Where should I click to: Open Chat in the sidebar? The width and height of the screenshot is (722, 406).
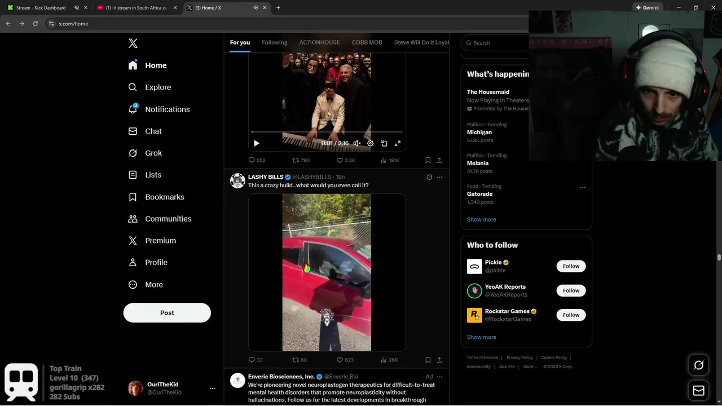pyautogui.click(x=145, y=131)
